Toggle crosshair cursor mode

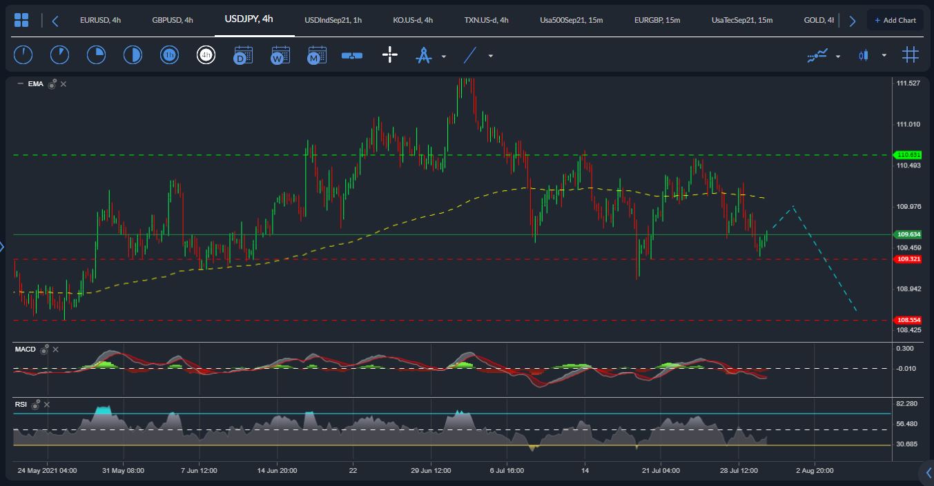click(389, 54)
